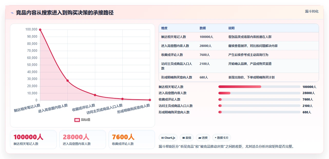Click the chart icon in Chart.js chip
Screen dimensions: 329x159
(x=162, y=138)
